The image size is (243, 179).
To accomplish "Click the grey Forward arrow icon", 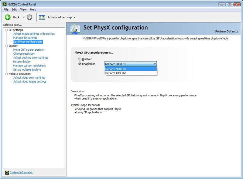I will click(x=29, y=17).
